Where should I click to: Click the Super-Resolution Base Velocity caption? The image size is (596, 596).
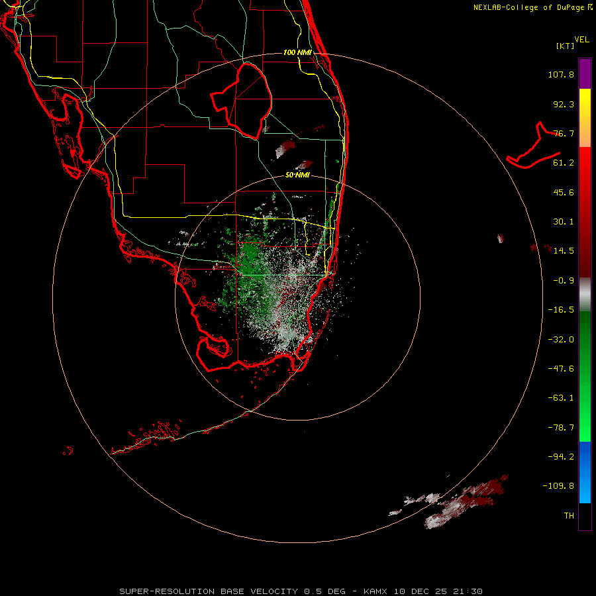(301, 591)
